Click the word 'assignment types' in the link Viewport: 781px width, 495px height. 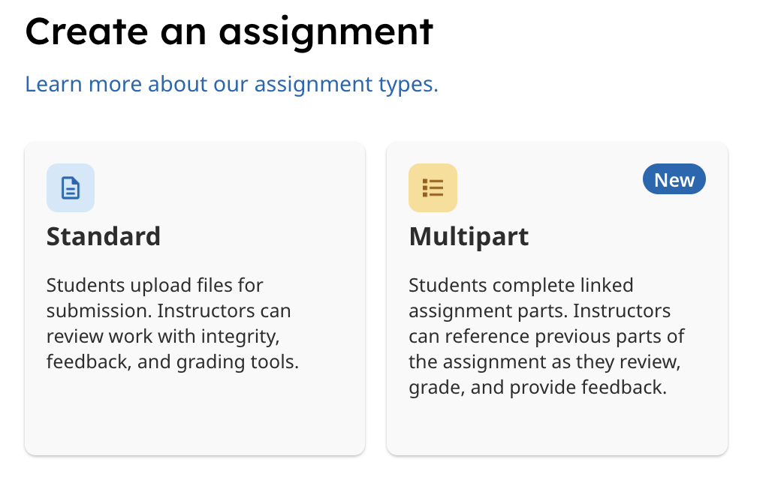click(346, 84)
